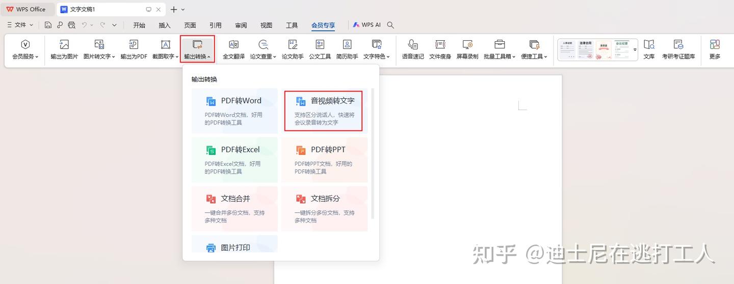
Task: Open the 文档合并 option
Action: 234,209
